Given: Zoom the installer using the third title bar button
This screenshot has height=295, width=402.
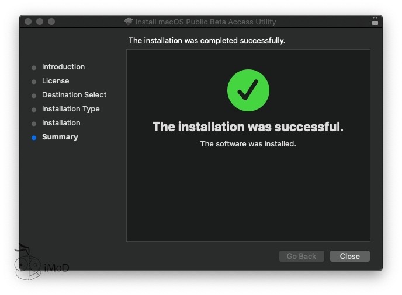Looking at the screenshot, I should click(x=51, y=22).
